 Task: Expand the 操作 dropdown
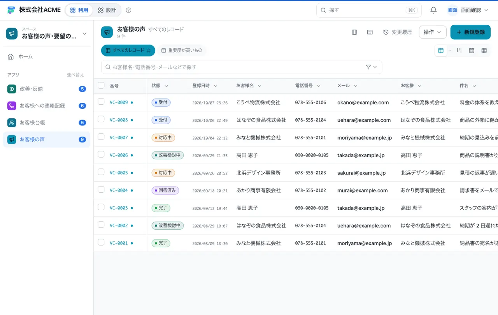point(433,32)
